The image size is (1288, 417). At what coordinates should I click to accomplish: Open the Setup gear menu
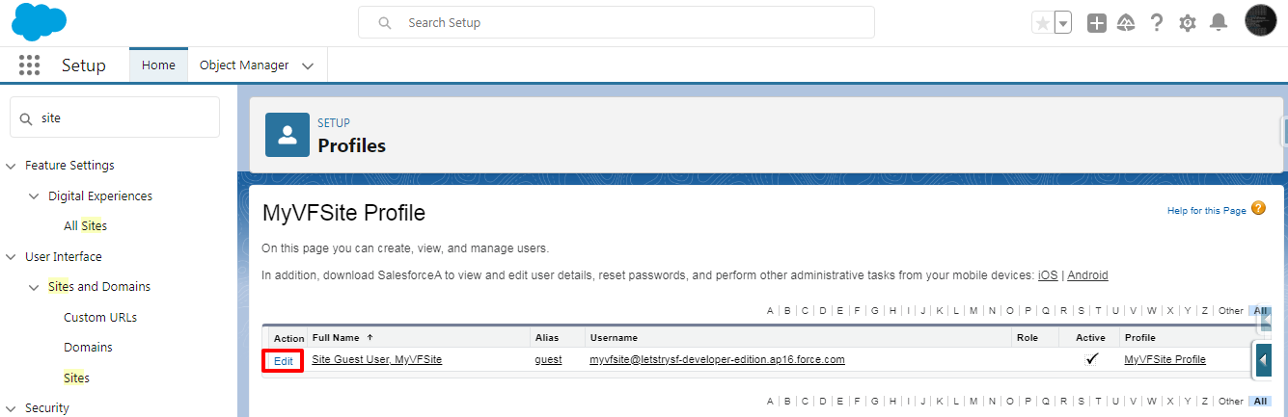pyautogui.click(x=1188, y=23)
